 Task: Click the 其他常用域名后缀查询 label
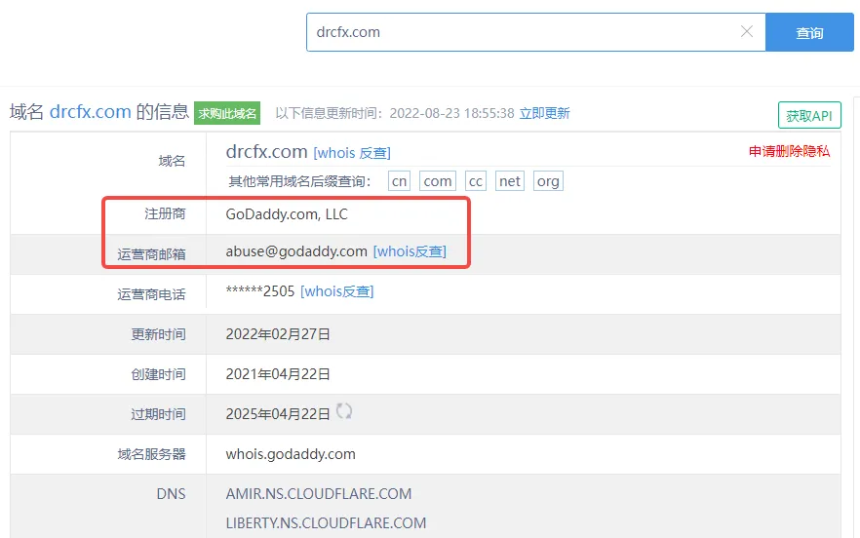coord(299,181)
